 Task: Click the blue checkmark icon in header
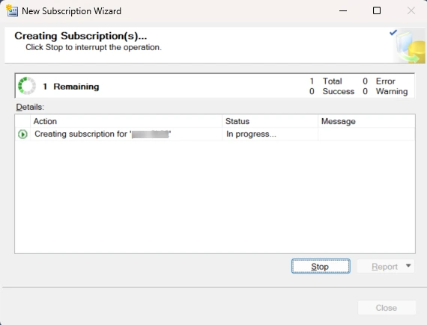(x=393, y=33)
